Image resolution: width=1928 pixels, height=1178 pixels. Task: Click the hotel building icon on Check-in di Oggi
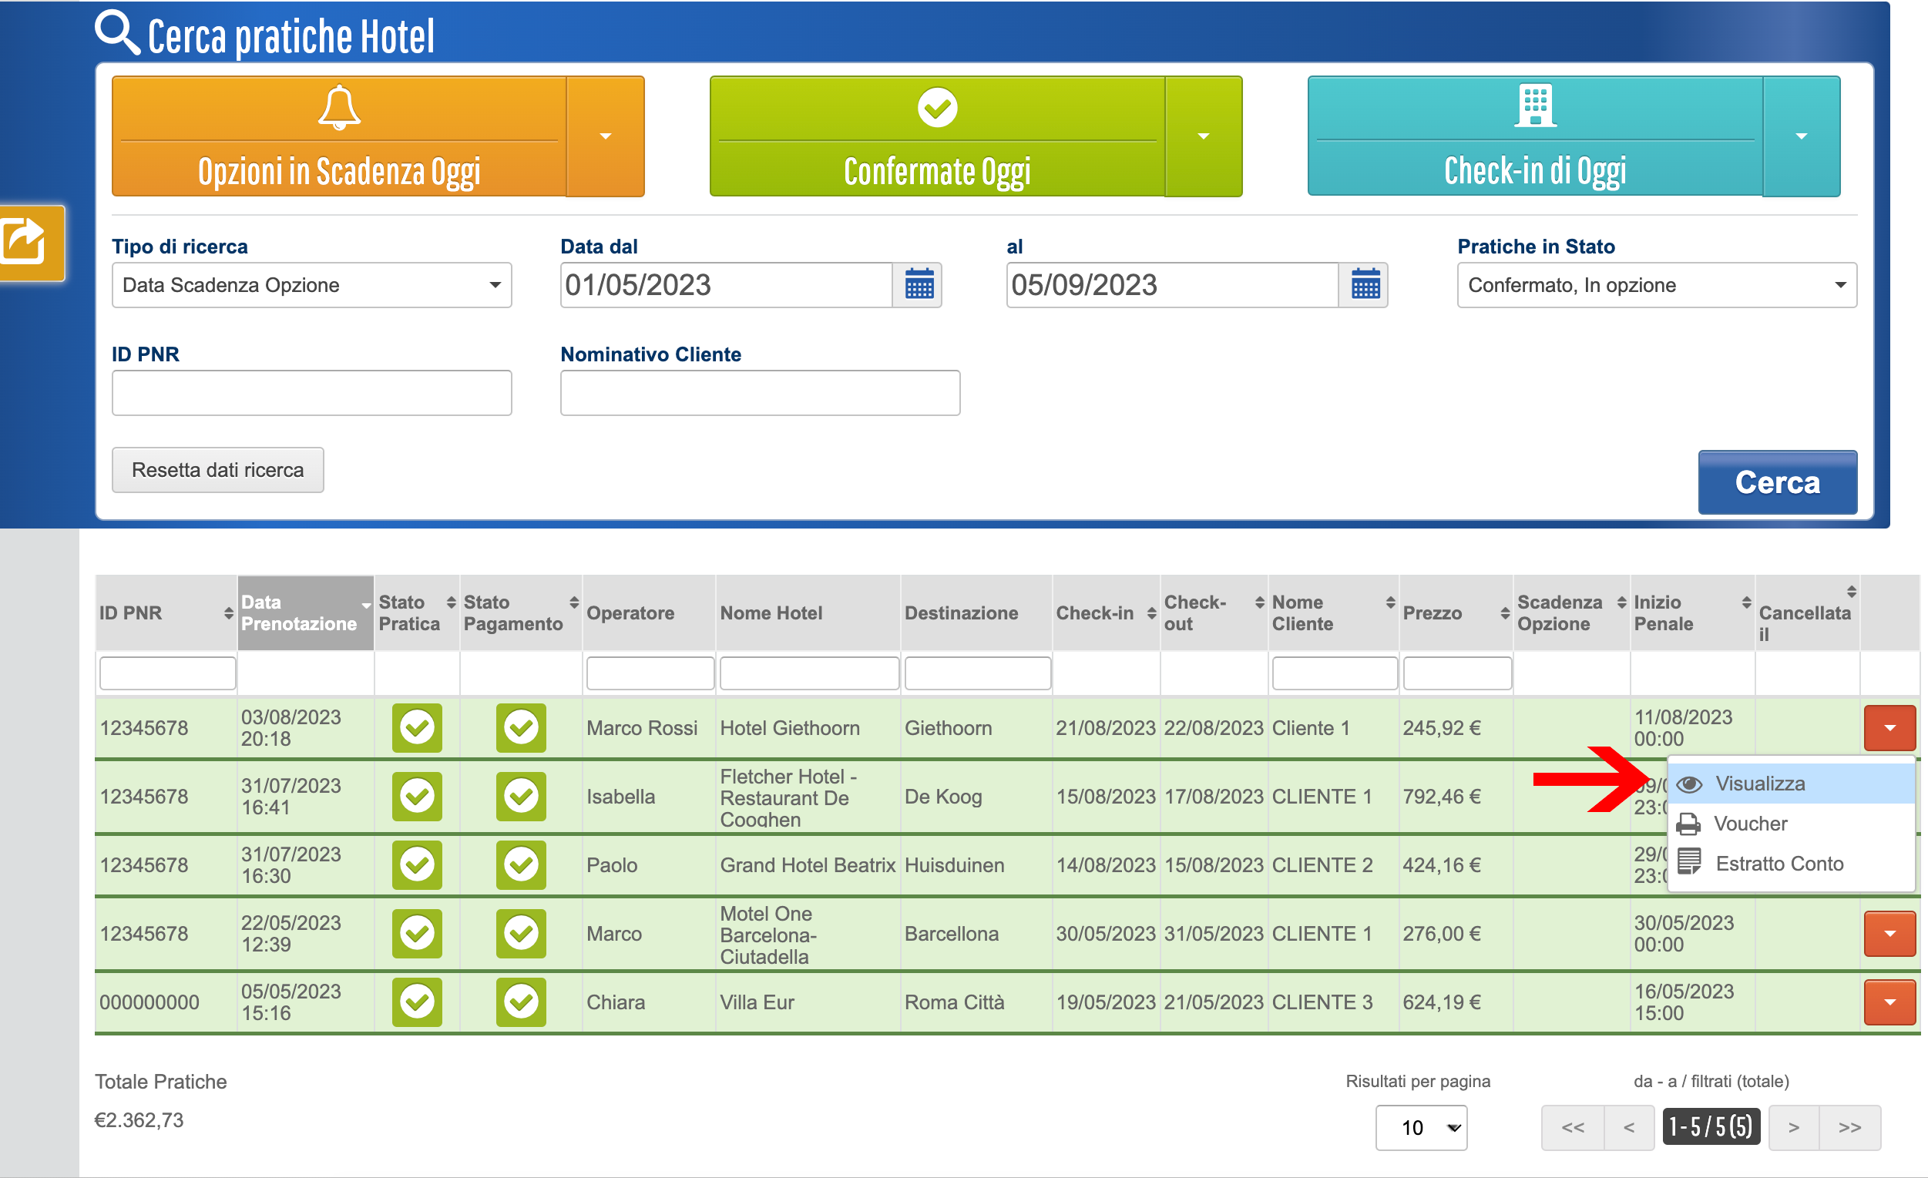pyautogui.click(x=1534, y=105)
